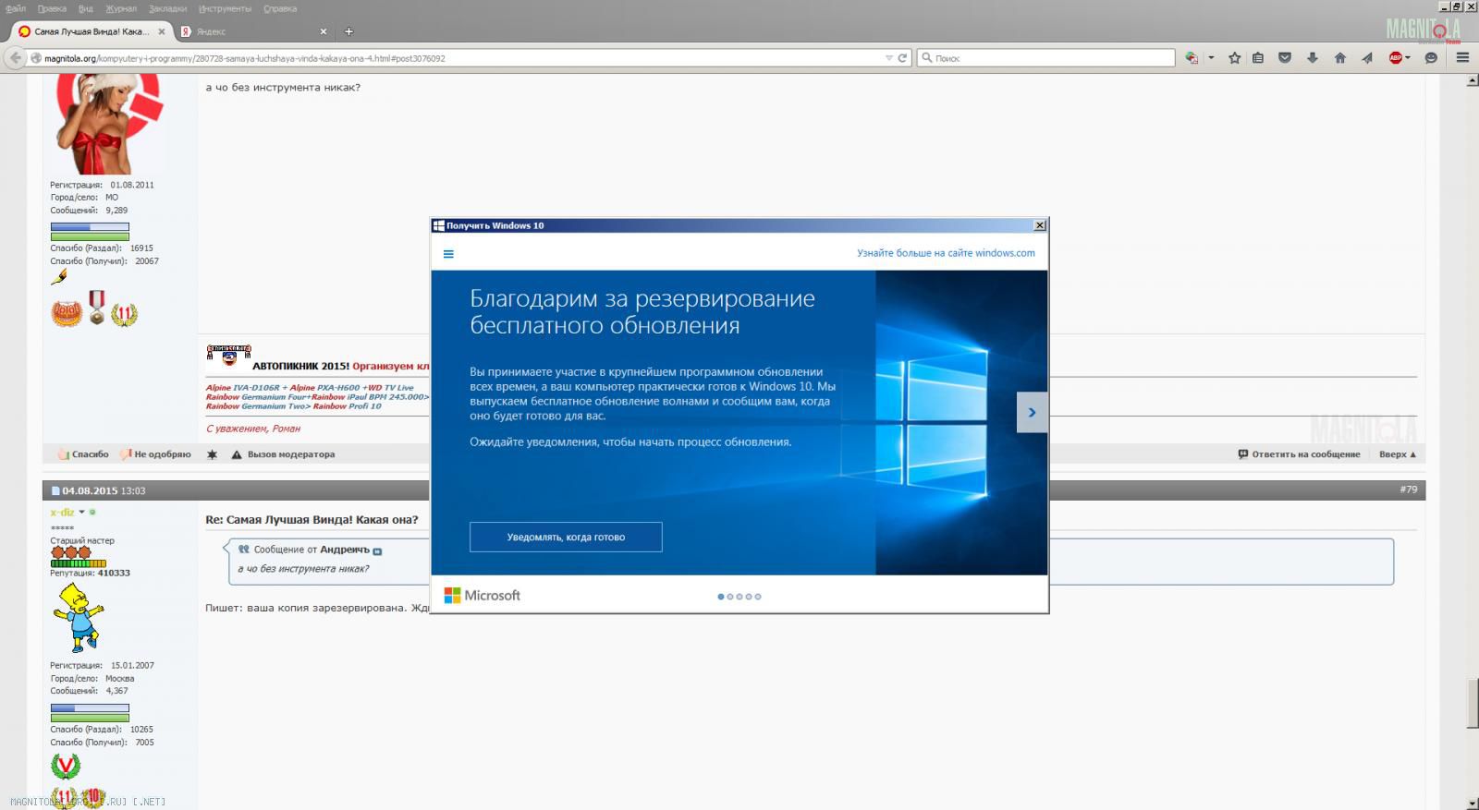Open the x-diz user profile name
This screenshot has height=810, width=1479.
coord(62,512)
